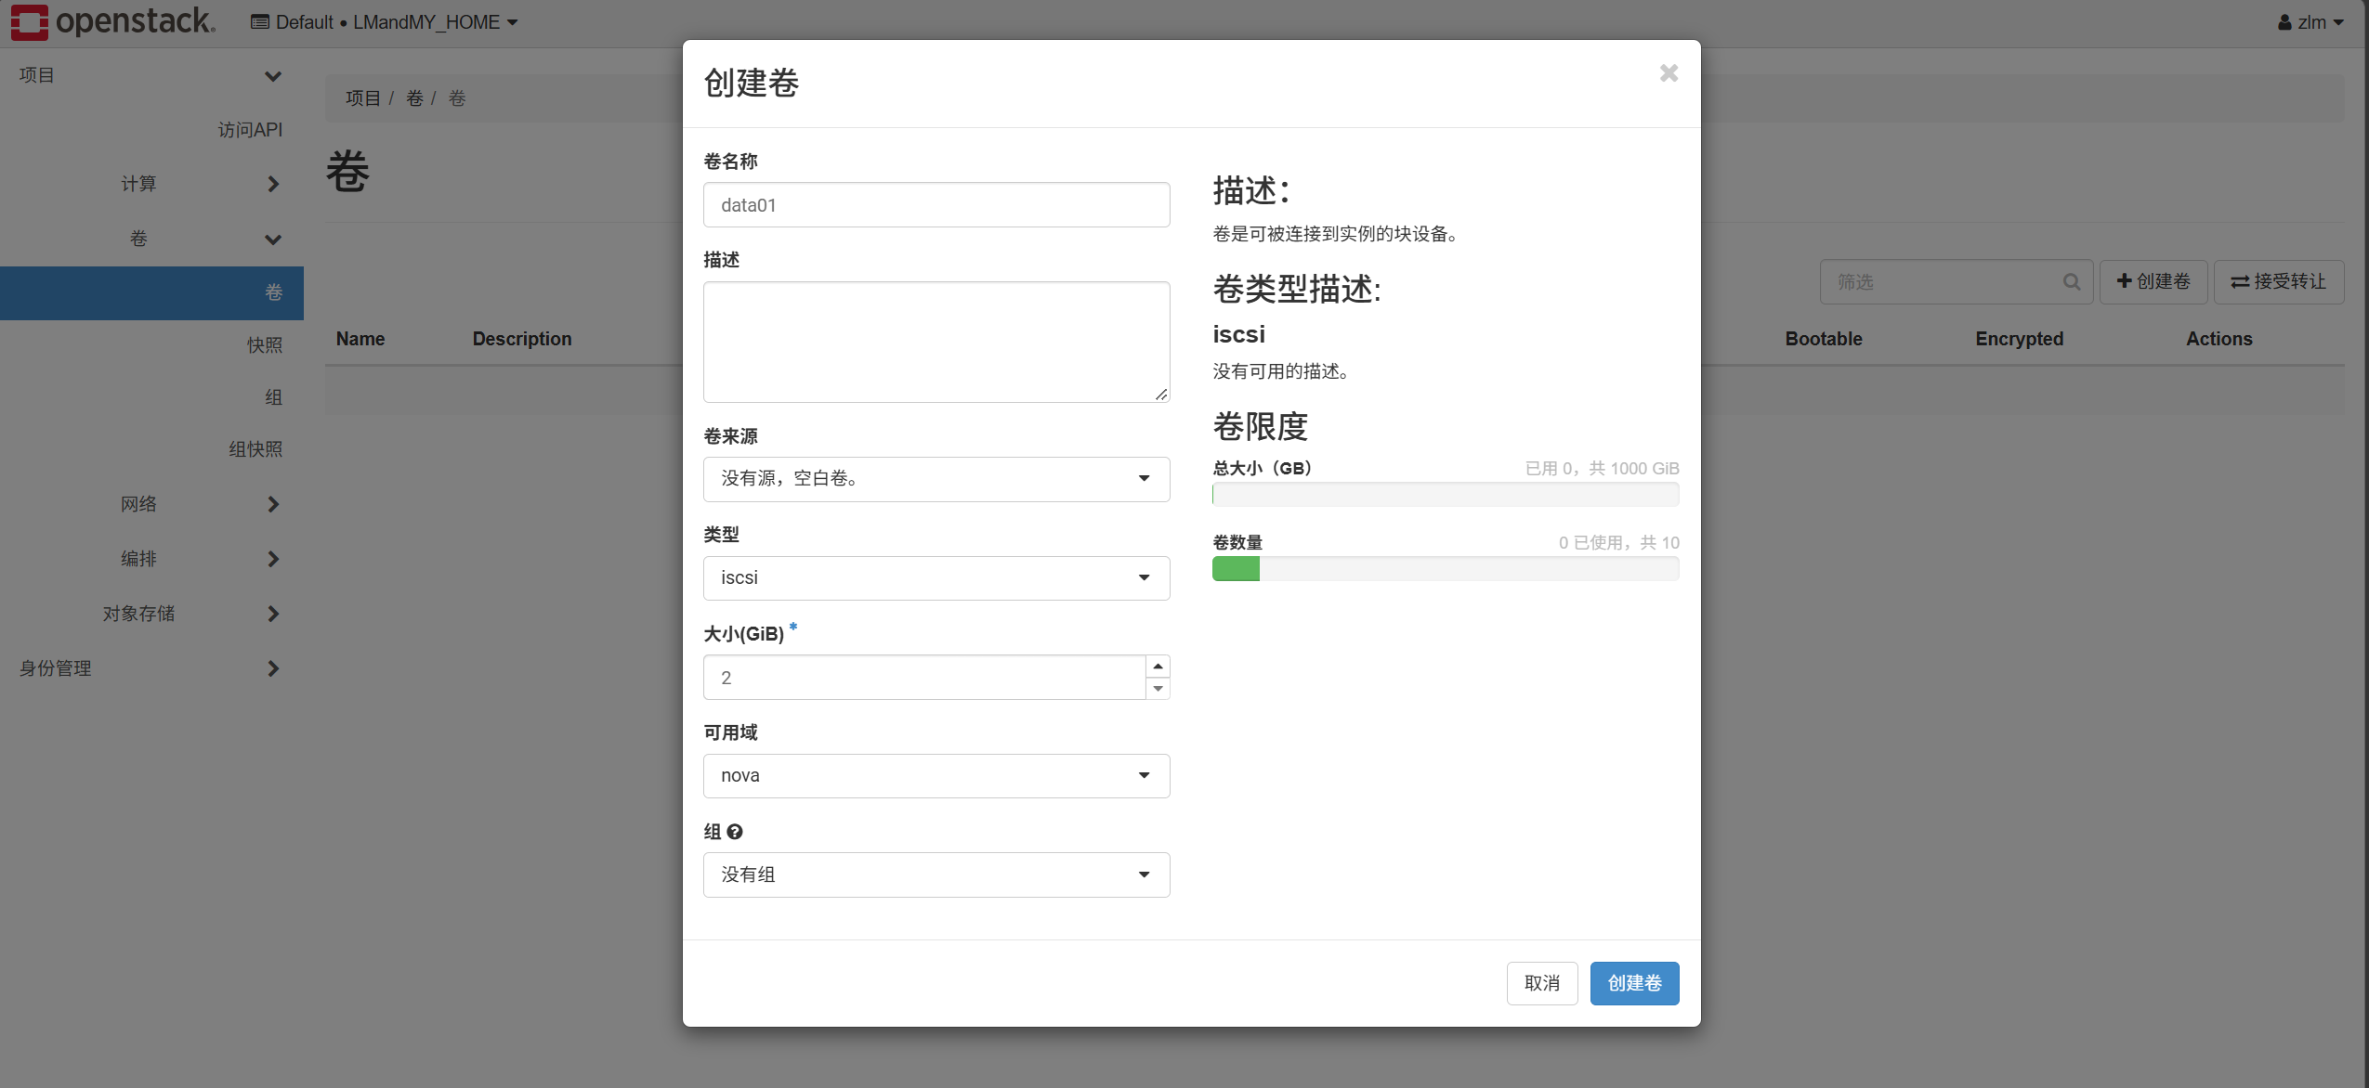Click the 接受转让 button
Screen dimensions: 2369x1088
pyautogui.click(x=2279, y=281)
